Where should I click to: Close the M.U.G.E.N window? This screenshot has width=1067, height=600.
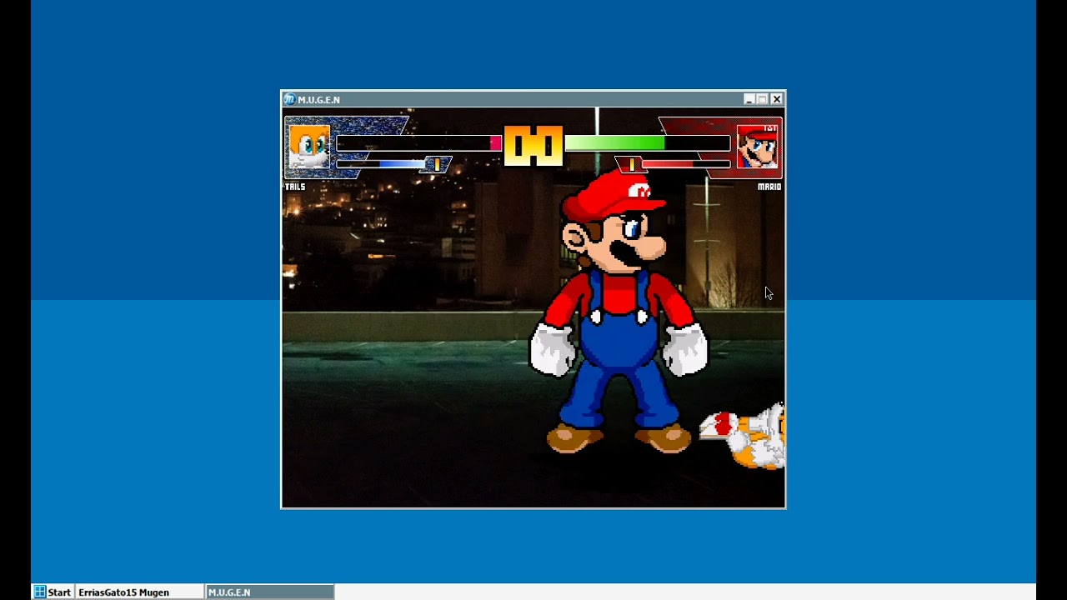pos(776,99)
